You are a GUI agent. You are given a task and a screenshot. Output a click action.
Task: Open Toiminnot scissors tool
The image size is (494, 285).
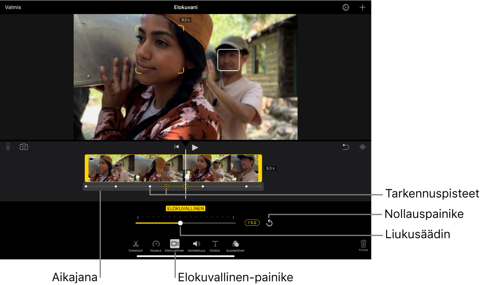[x=135, y=246]
